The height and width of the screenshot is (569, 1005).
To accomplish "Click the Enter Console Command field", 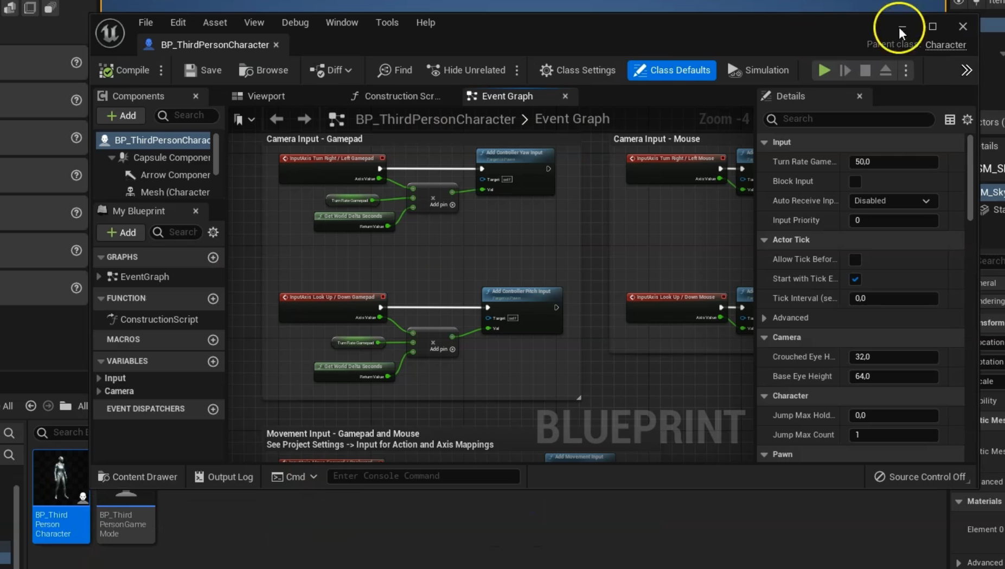I will [x=423, y=476].
